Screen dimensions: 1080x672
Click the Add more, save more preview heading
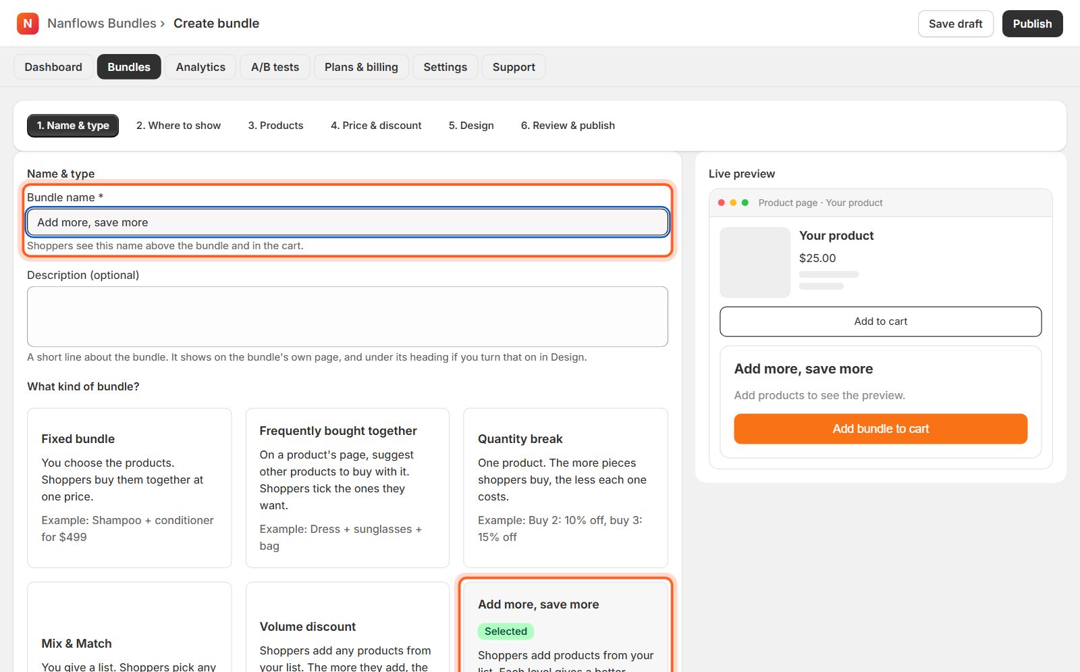point(803,369)
